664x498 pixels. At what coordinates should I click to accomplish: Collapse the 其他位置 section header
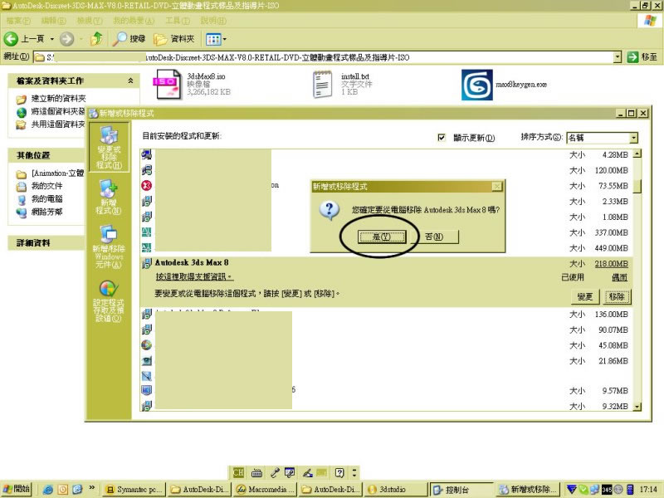46,155
